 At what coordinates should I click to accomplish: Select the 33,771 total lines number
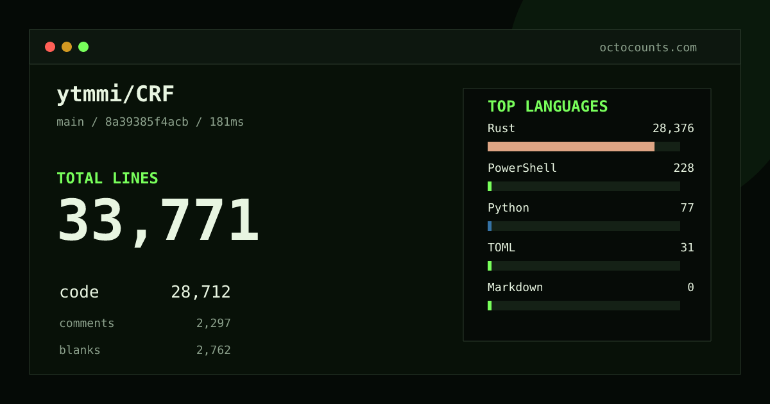coord(158,220)
